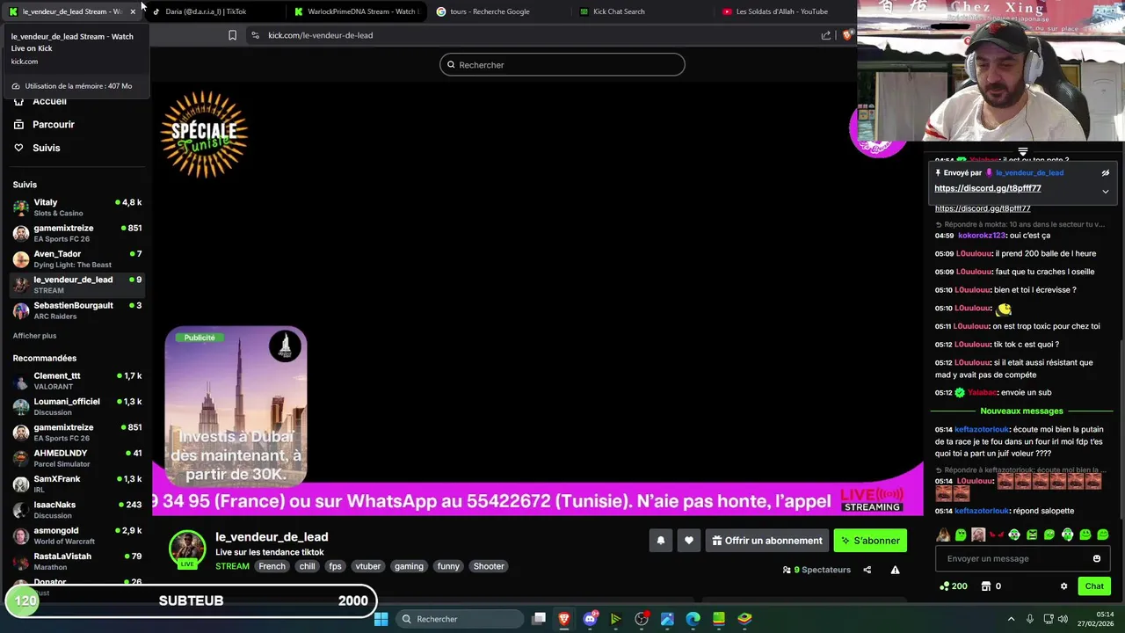Click the 200 points balance icon
The image size is (1125, 633).
click(945, 586)
